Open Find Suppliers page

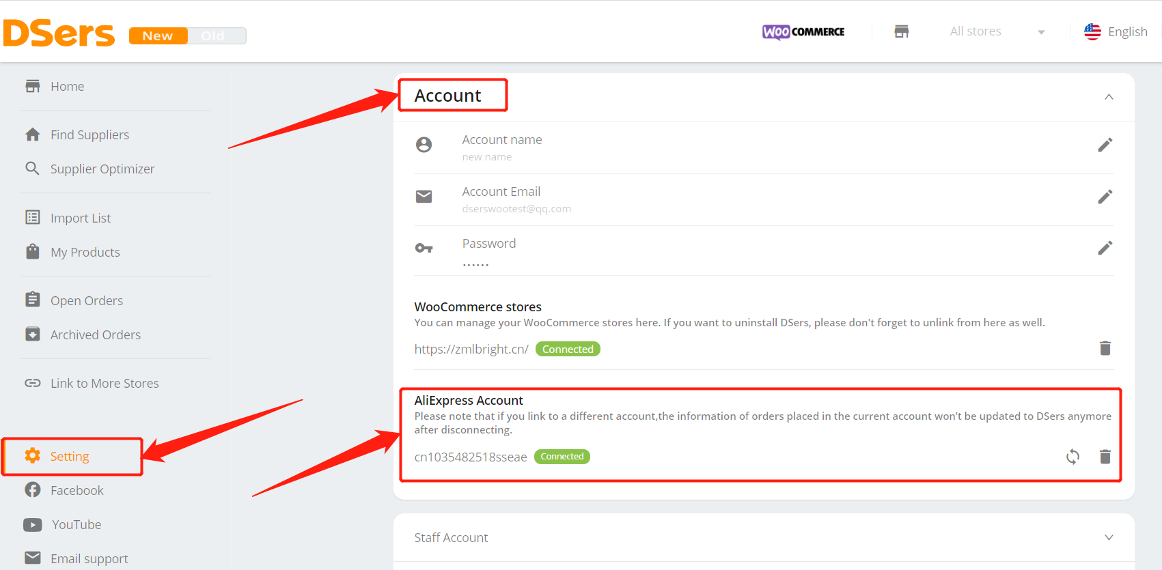[x=89, y=134]
